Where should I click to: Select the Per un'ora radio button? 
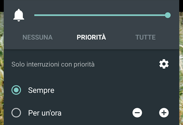[x=16, y=113]
